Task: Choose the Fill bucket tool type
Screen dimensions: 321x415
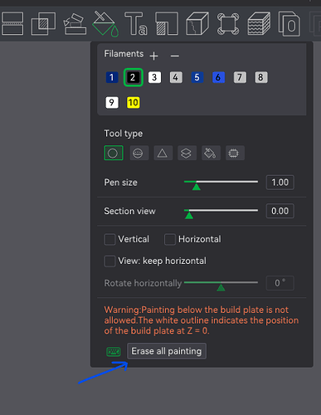Action: 210,153
